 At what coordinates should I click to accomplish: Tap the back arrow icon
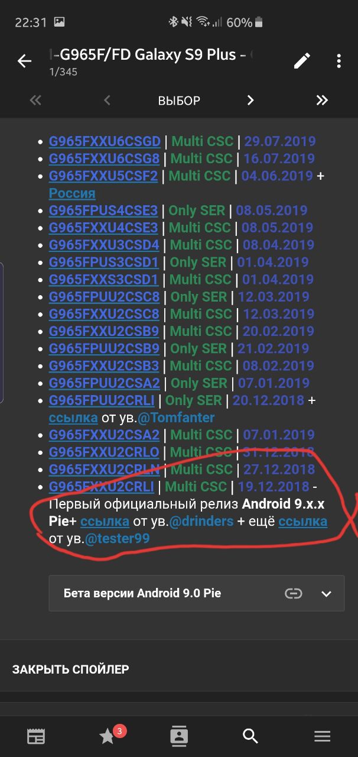coord(24,61)
